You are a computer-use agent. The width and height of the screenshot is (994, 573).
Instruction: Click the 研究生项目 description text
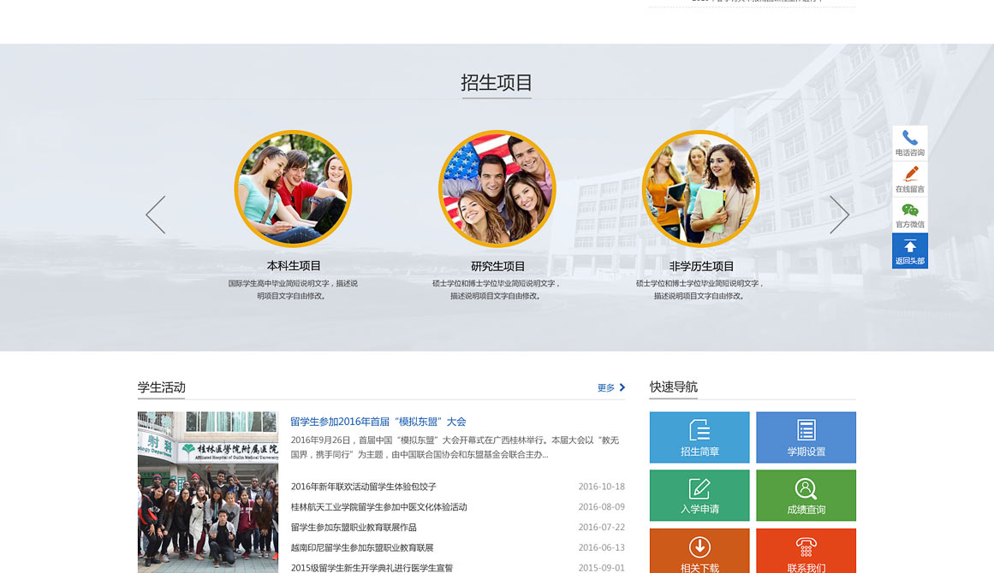pyautogui.click(x=496, y=289)
